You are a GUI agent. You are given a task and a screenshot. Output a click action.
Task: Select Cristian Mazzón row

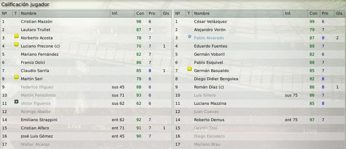[86, 22]
